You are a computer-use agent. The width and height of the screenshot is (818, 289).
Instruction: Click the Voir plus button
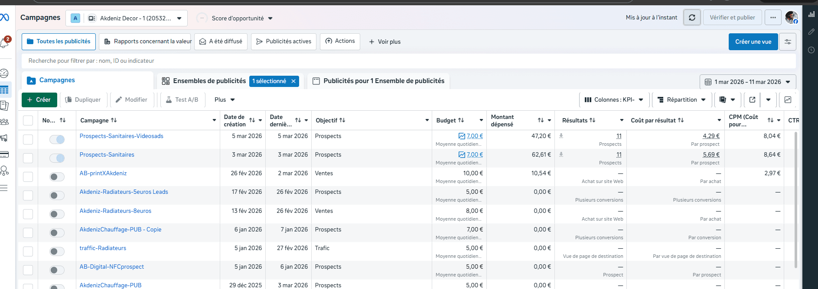point(385,42)
